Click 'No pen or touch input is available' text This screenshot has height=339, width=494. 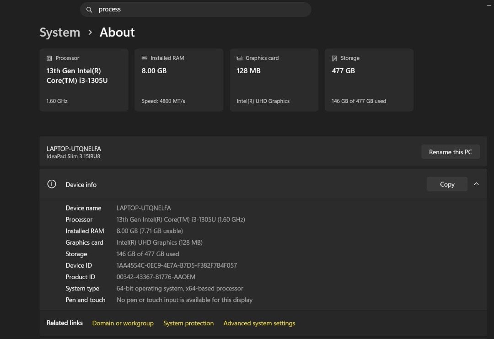185,300
